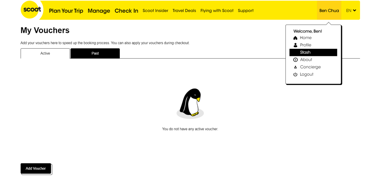Select Home in account dropdown

click(305, 38)
